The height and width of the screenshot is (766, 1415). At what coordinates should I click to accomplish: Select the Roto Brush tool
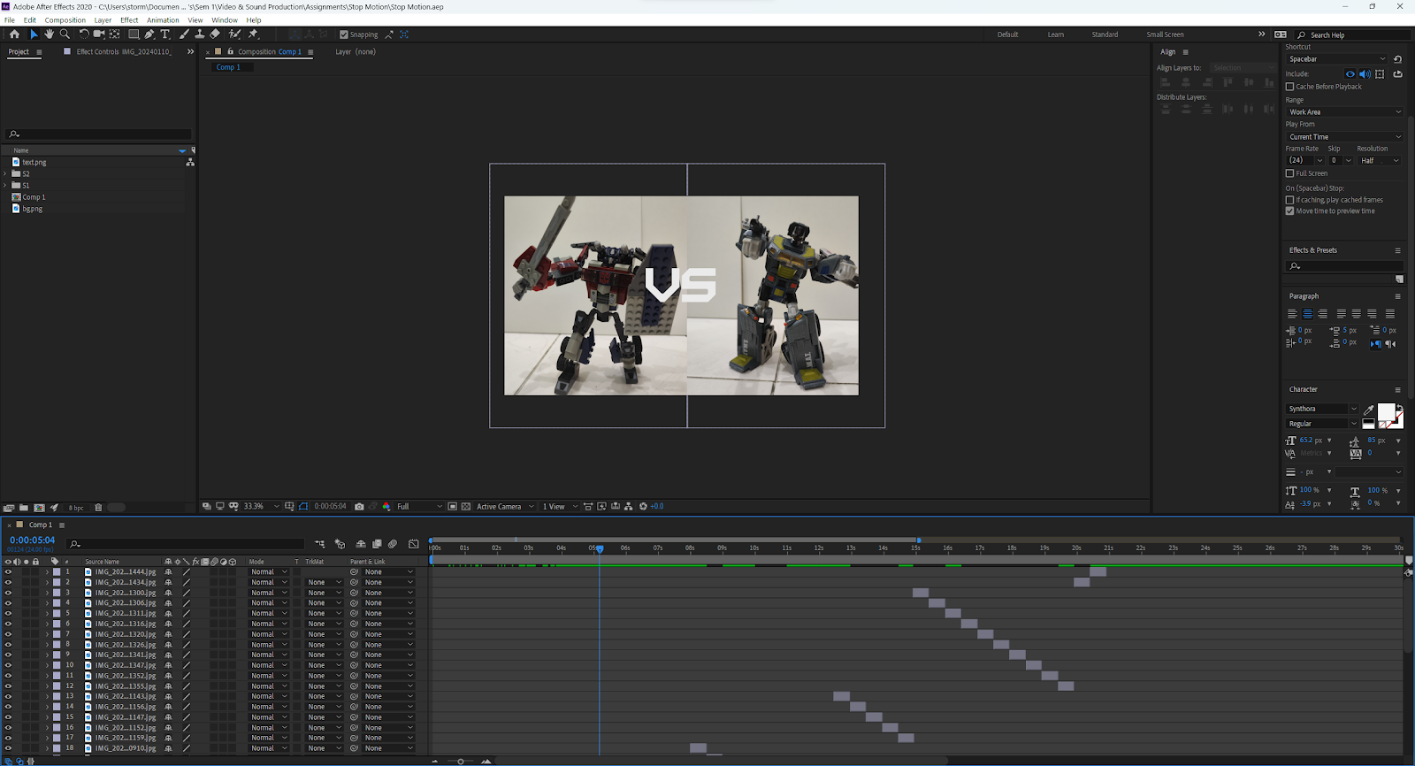click(x=234, y=34)
